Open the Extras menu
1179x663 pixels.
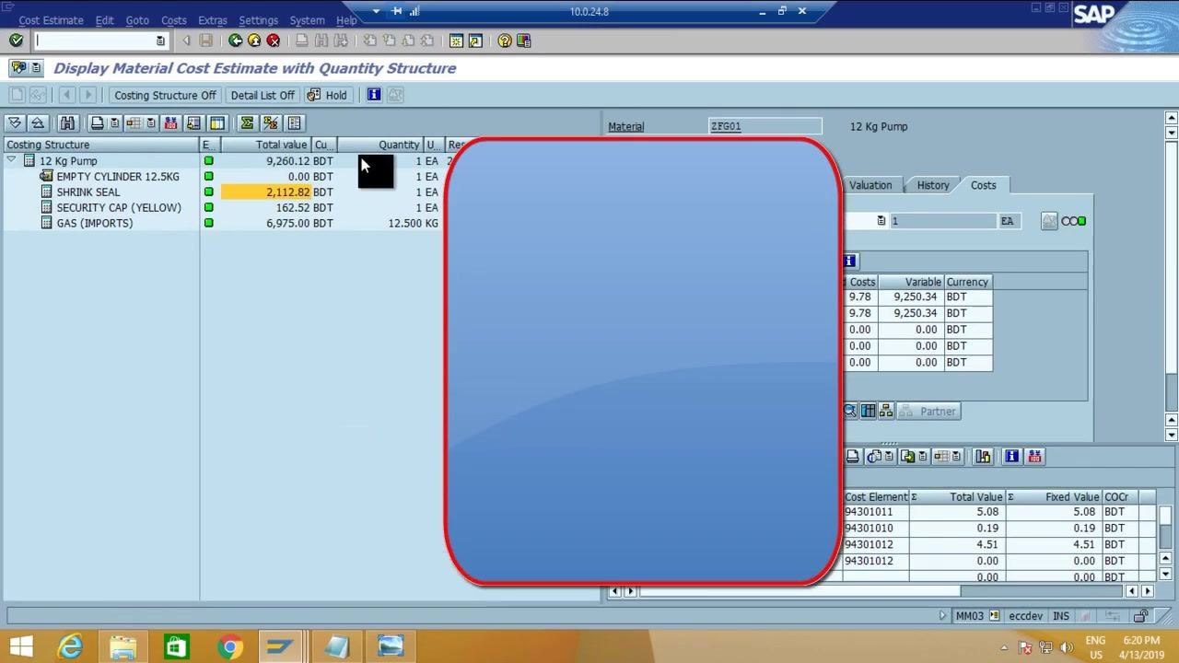click(213, 20)
